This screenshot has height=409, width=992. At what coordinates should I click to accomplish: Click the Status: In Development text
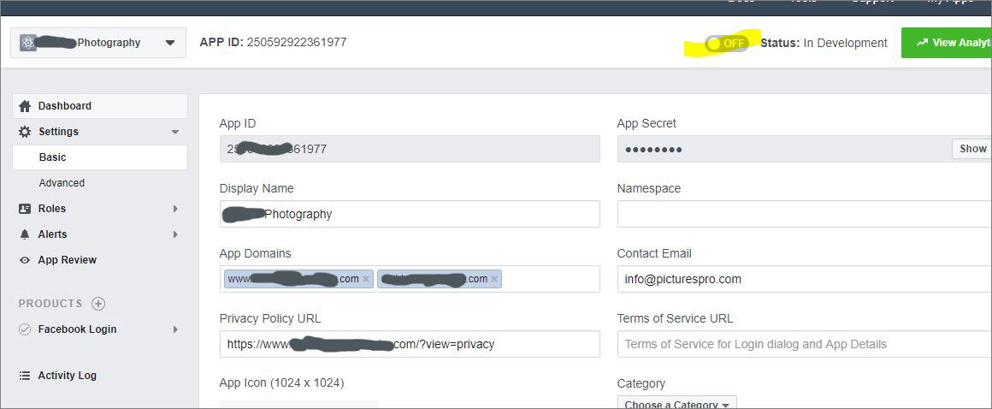824,43
